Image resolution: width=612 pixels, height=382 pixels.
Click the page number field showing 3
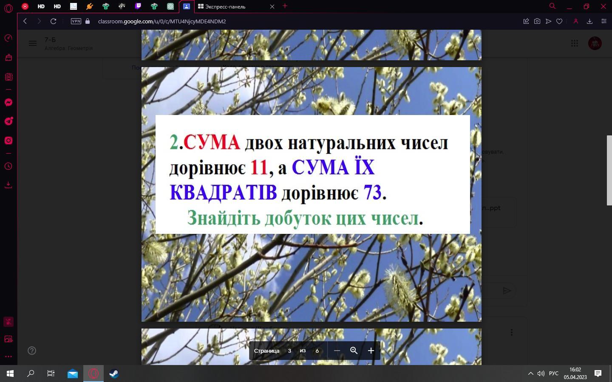[x=289, y=351]
